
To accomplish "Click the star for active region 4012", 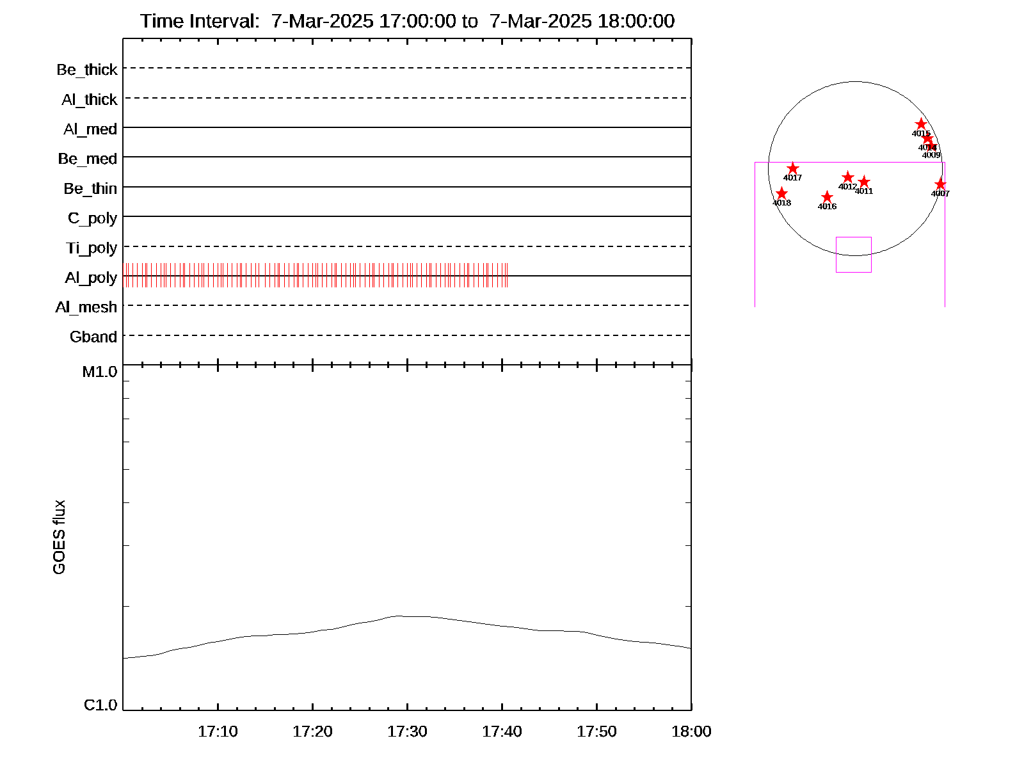I will 847,177.
